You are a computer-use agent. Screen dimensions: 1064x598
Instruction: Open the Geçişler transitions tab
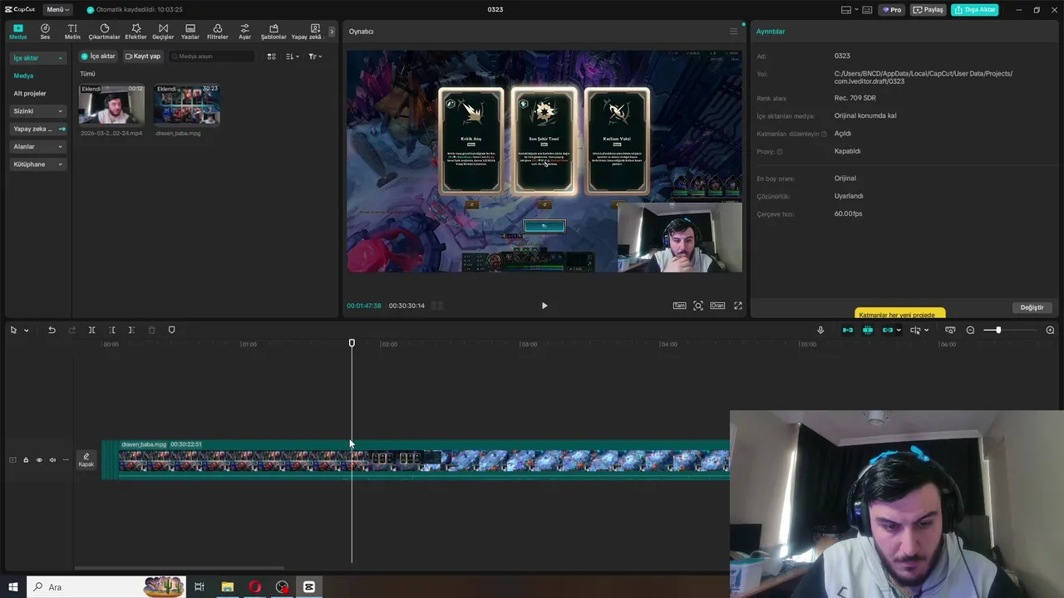(163, 32)
